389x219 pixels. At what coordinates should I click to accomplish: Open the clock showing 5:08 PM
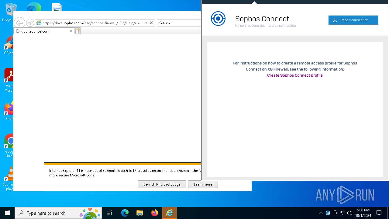(363, 213)
